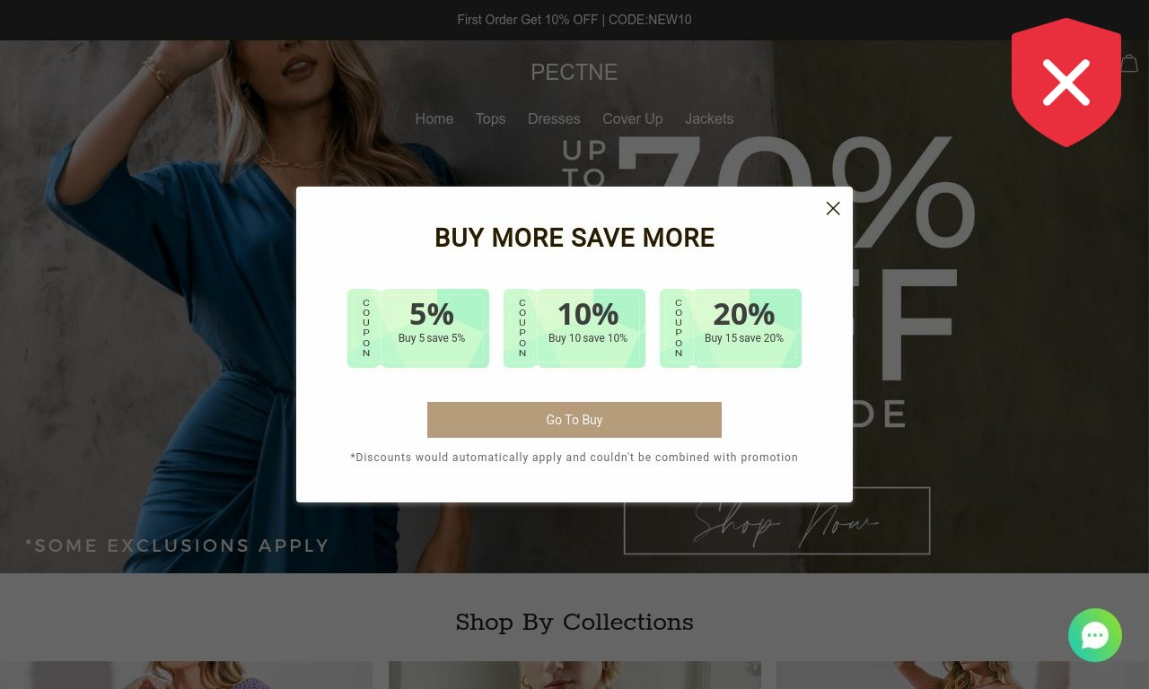The image size is (1149, 689).
Task: Open the shopping bag cart icon
Action: pos(1130,64)
